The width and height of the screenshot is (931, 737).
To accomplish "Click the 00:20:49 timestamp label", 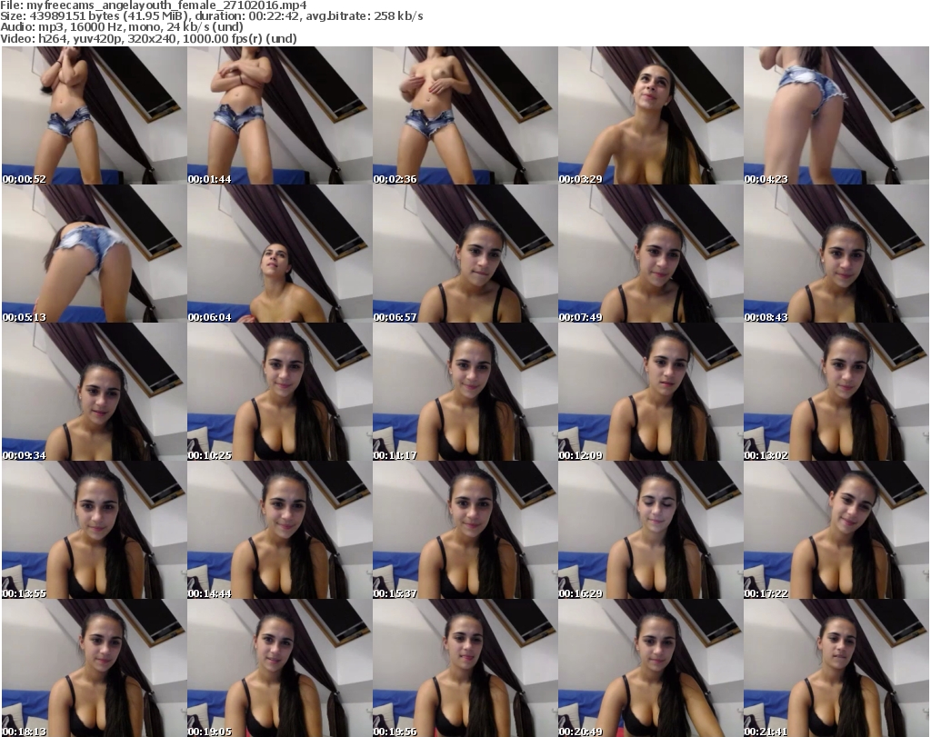I will point(581,732).
